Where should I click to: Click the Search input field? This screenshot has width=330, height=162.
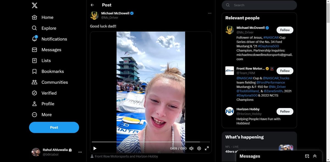click(258, 5)
